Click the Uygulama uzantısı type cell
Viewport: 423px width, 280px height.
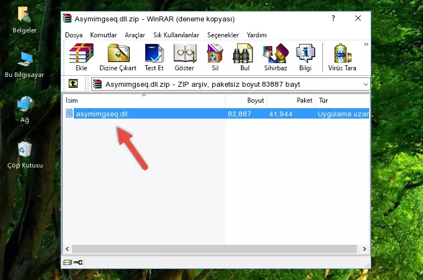[x=343, y=114]
